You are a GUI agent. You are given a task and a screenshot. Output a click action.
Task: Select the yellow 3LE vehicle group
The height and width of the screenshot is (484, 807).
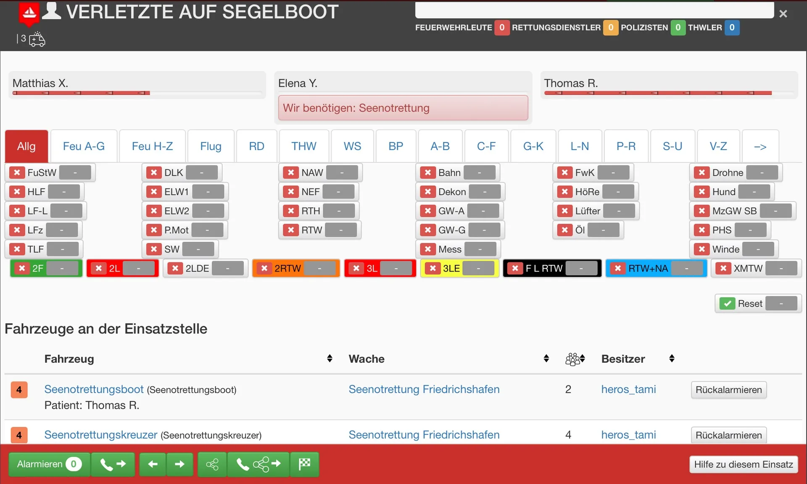point(451,268)
